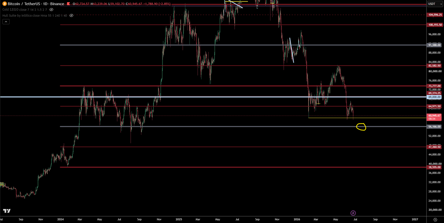Click the 2027 label on the time axis

(x=415, y=219)
